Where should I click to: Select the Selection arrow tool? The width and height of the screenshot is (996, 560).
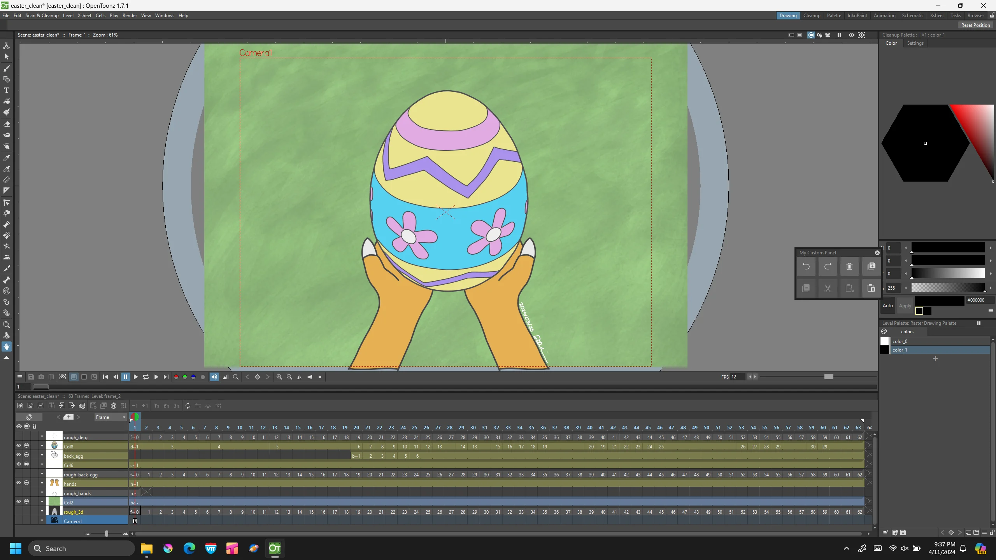point(7,57)
